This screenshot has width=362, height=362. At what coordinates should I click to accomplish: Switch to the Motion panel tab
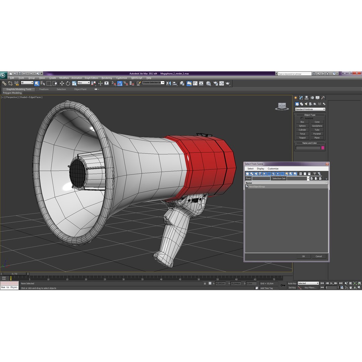(312, 98)
